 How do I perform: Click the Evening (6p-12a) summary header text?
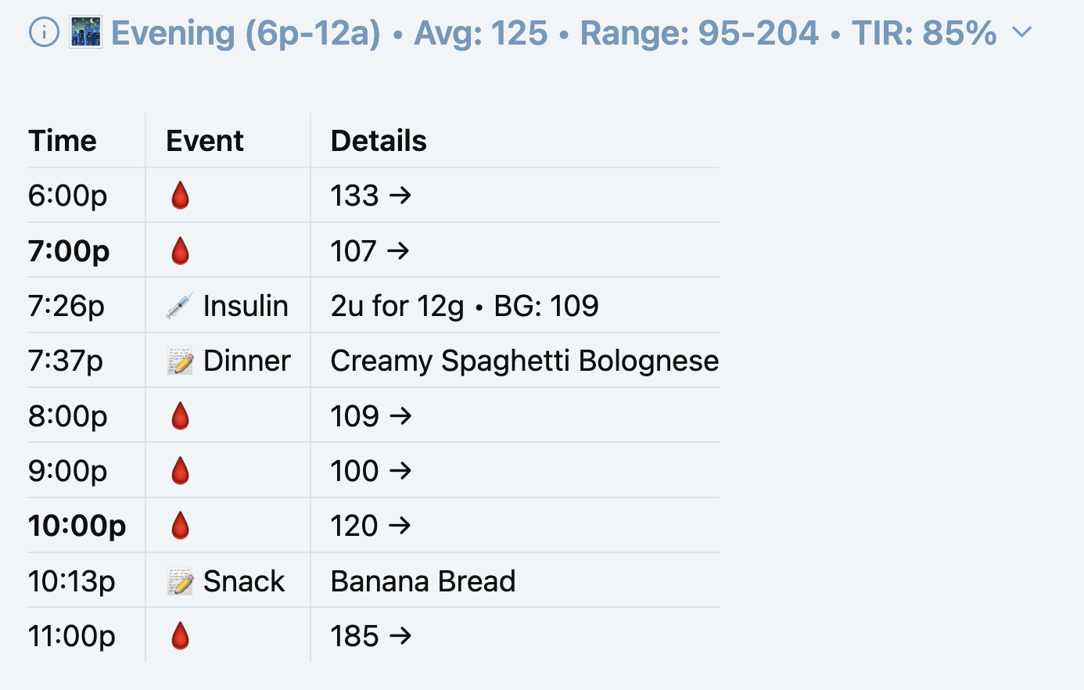246,33
